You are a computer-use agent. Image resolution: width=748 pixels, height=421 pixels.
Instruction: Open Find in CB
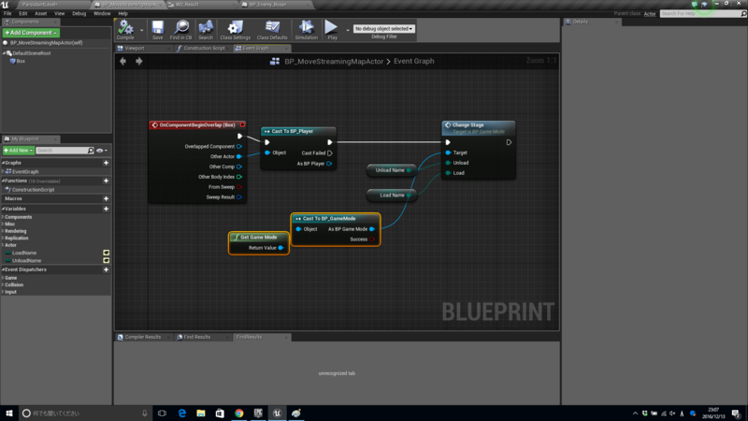pyautogui.click(x=180, y=30)
